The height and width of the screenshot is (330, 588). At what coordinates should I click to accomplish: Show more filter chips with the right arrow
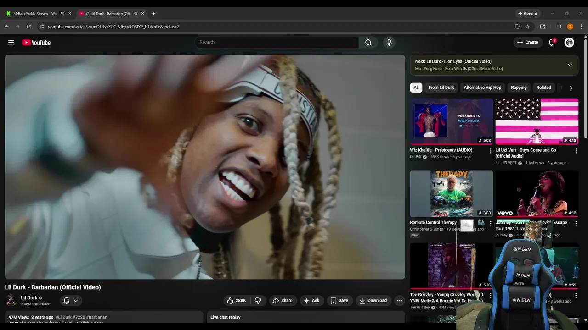pos(571,88)
